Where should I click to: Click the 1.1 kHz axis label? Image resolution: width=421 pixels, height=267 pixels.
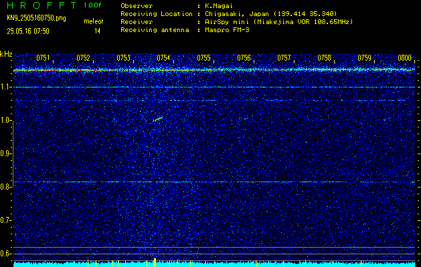6,87
